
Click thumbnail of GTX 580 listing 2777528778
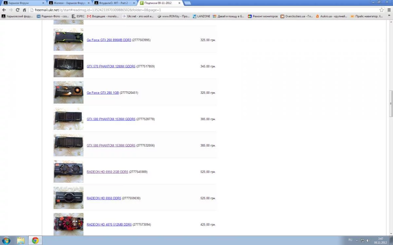click(x=68, y=119)
